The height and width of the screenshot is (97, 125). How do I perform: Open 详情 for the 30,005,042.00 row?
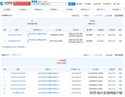coord(120,81)
